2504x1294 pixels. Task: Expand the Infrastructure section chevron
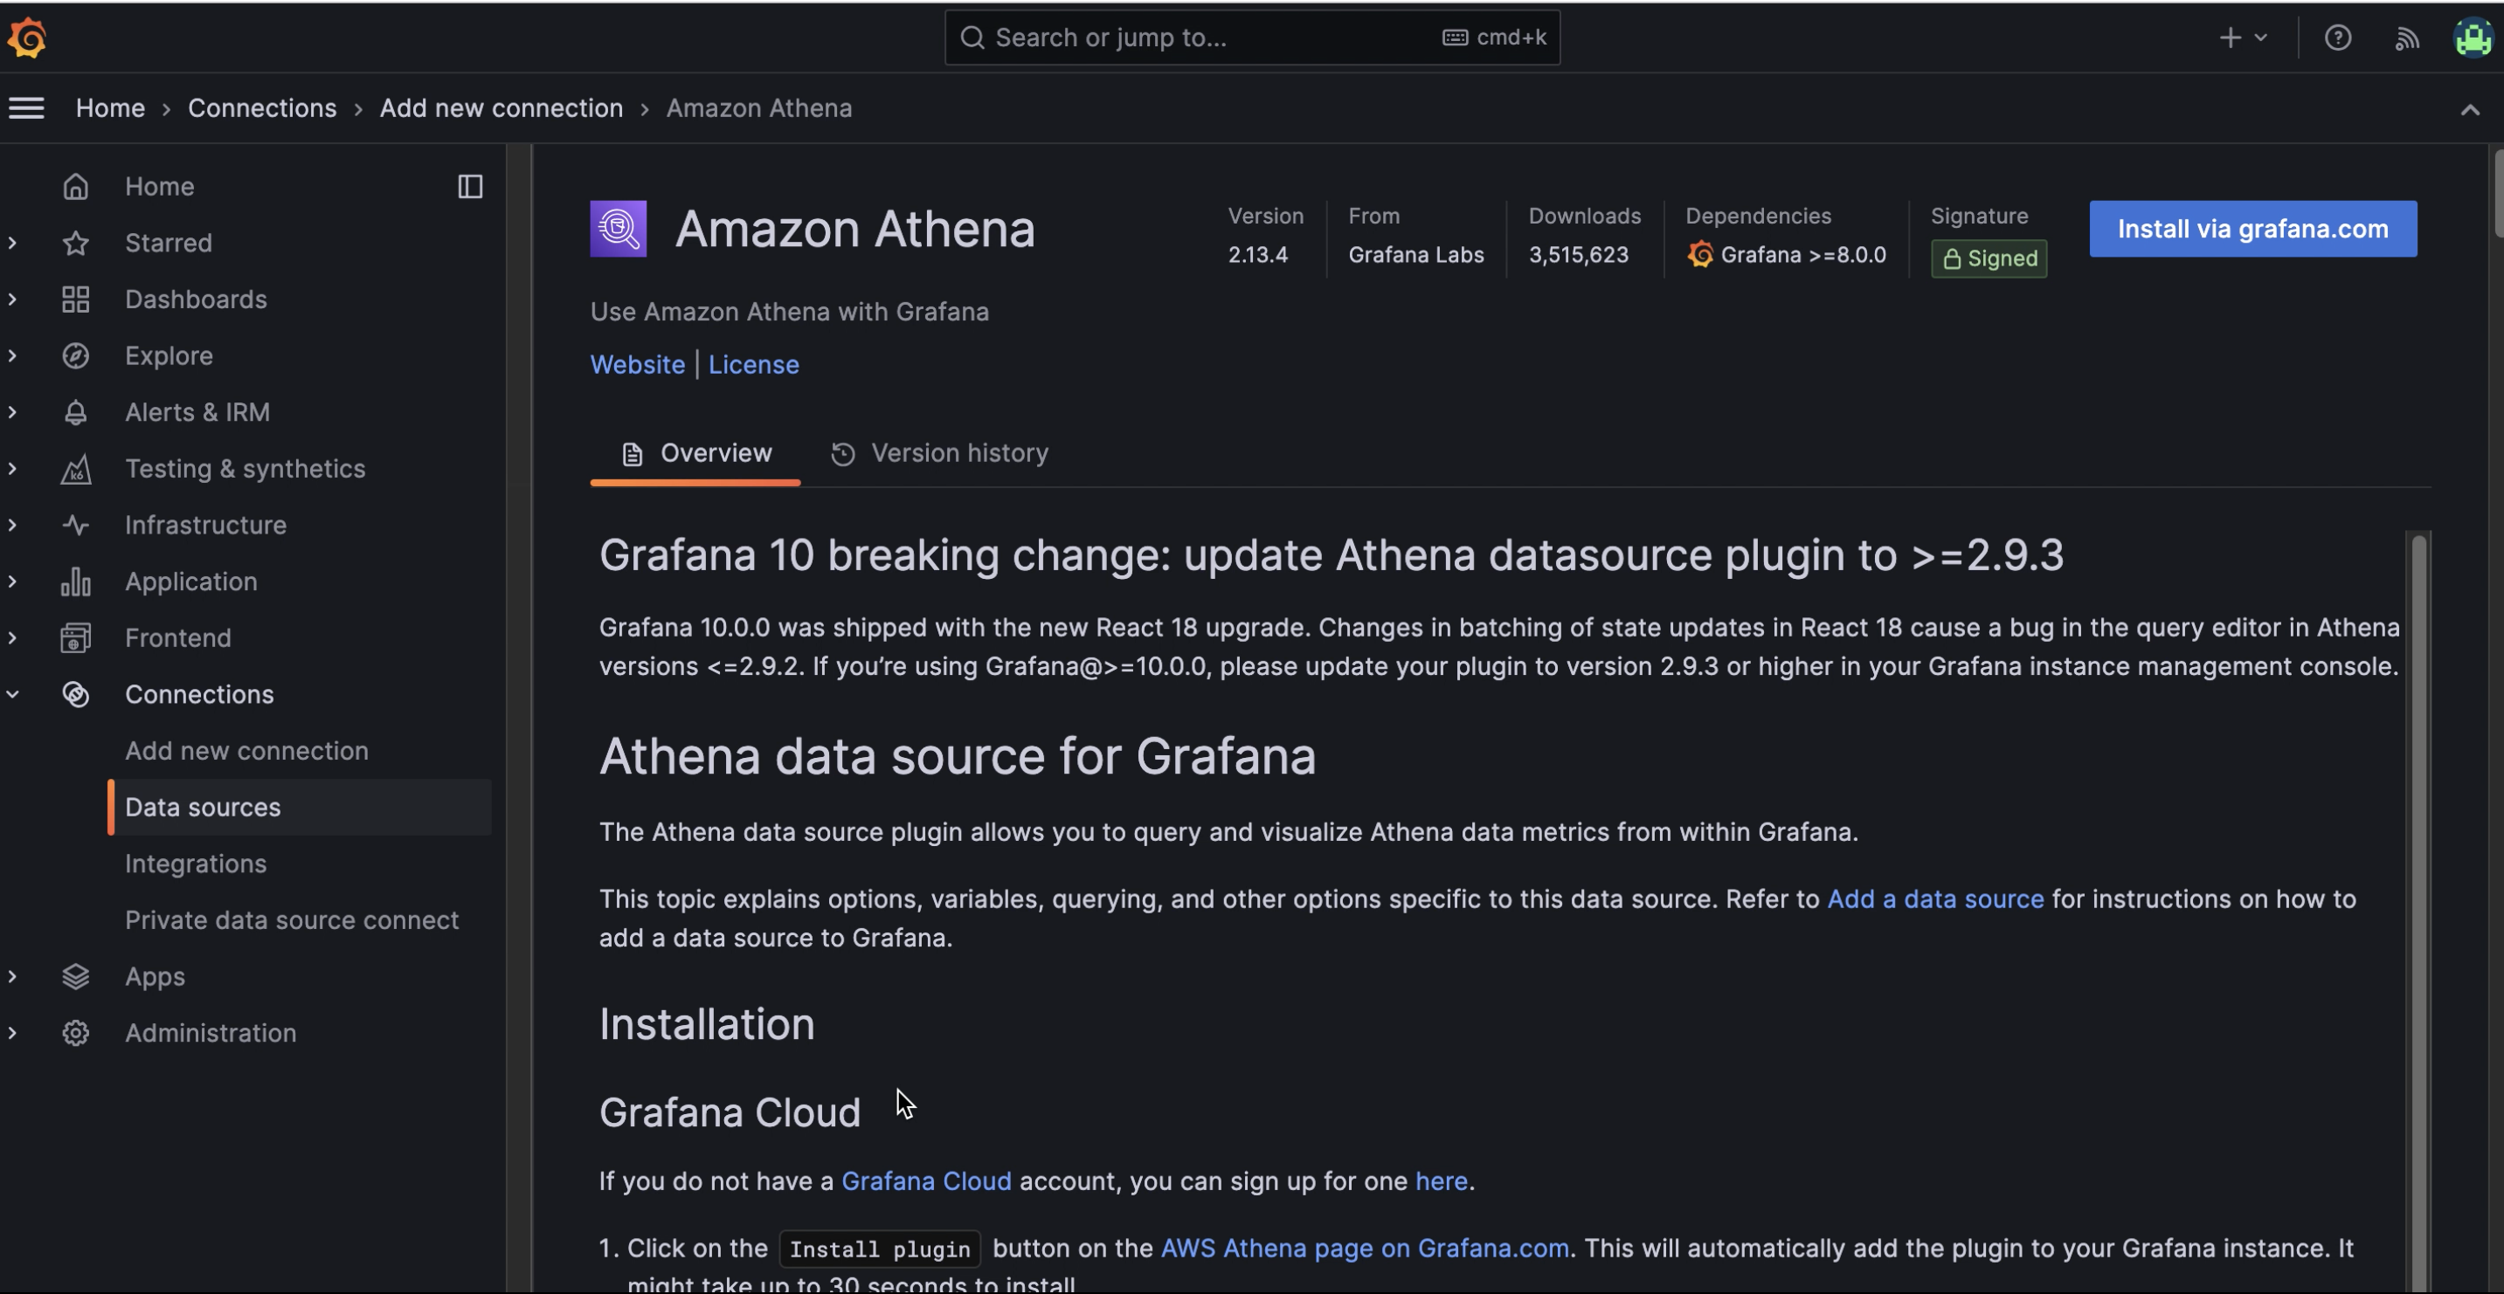(12, 525)
